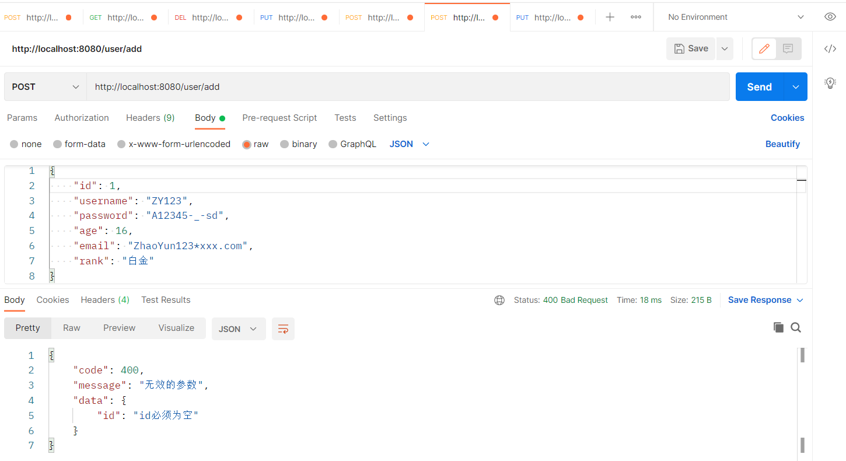Click the request URL input field
The image size is (846, 461).
click(x=408, y=87)
